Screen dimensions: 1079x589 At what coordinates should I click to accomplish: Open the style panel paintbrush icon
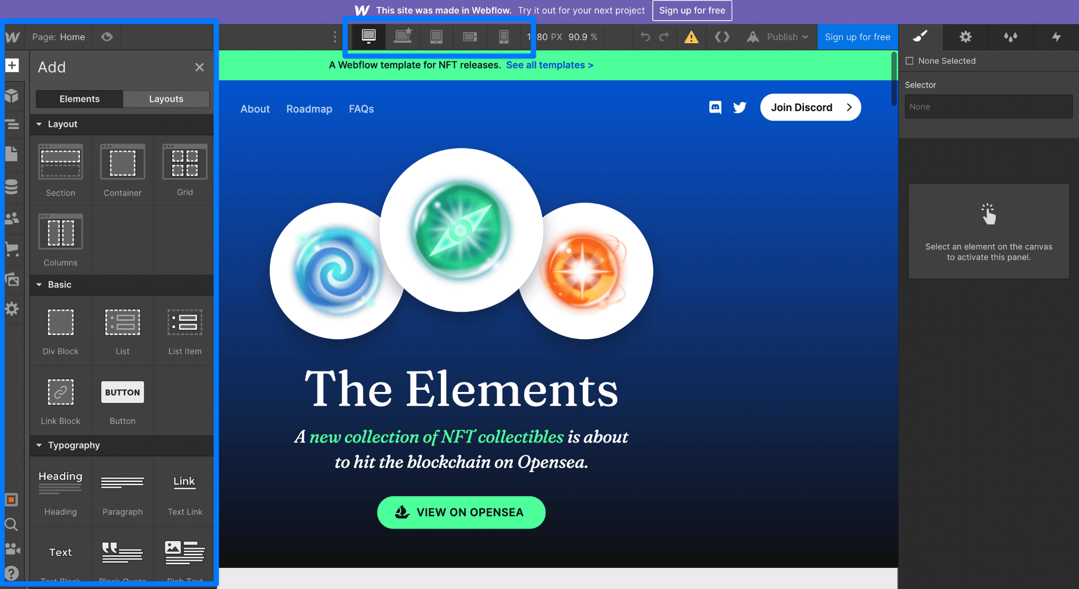(x=919, y=36)
